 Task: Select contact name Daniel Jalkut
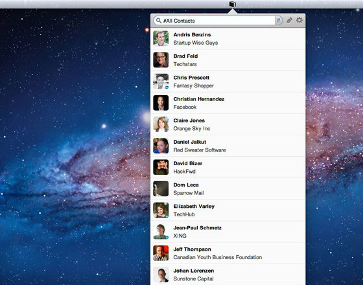pos(190,142)
